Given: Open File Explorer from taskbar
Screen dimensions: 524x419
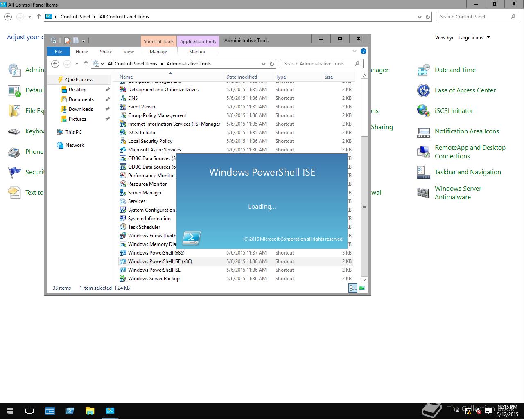Looking at the screenshot, I should (x=90, y=411).
